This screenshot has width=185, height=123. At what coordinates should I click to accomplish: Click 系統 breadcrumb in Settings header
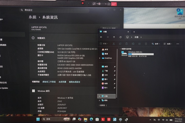[32, 17]
